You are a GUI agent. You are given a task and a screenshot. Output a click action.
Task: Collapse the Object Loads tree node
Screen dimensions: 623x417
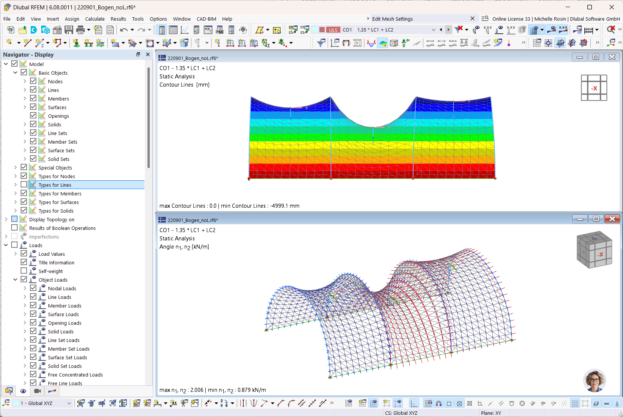pyautogui.click(x=15, y=279)
